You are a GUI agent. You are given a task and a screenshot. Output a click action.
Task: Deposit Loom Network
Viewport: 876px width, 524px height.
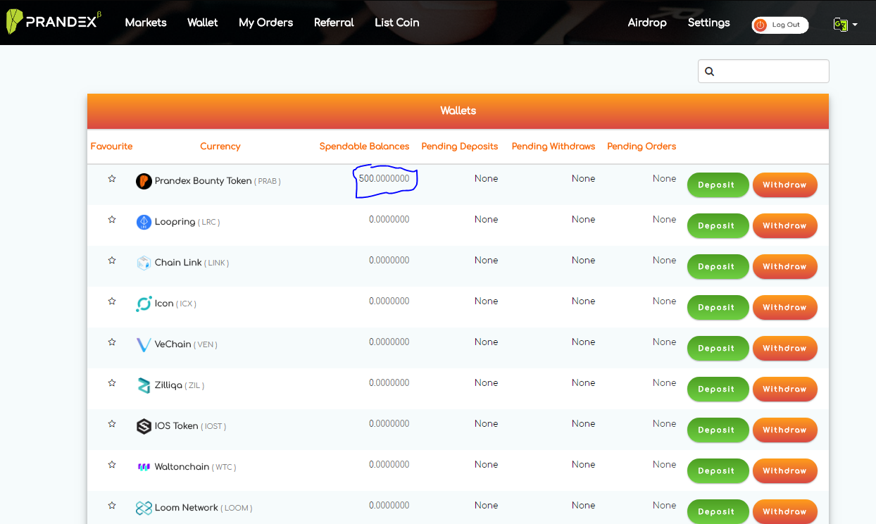(x=718, y=512)
